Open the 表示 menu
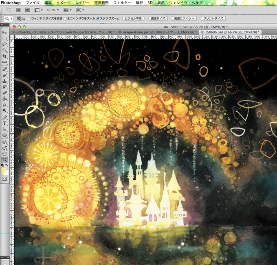Screen dimensions: 277x265 pyautogui.click(x=161, y=3)
